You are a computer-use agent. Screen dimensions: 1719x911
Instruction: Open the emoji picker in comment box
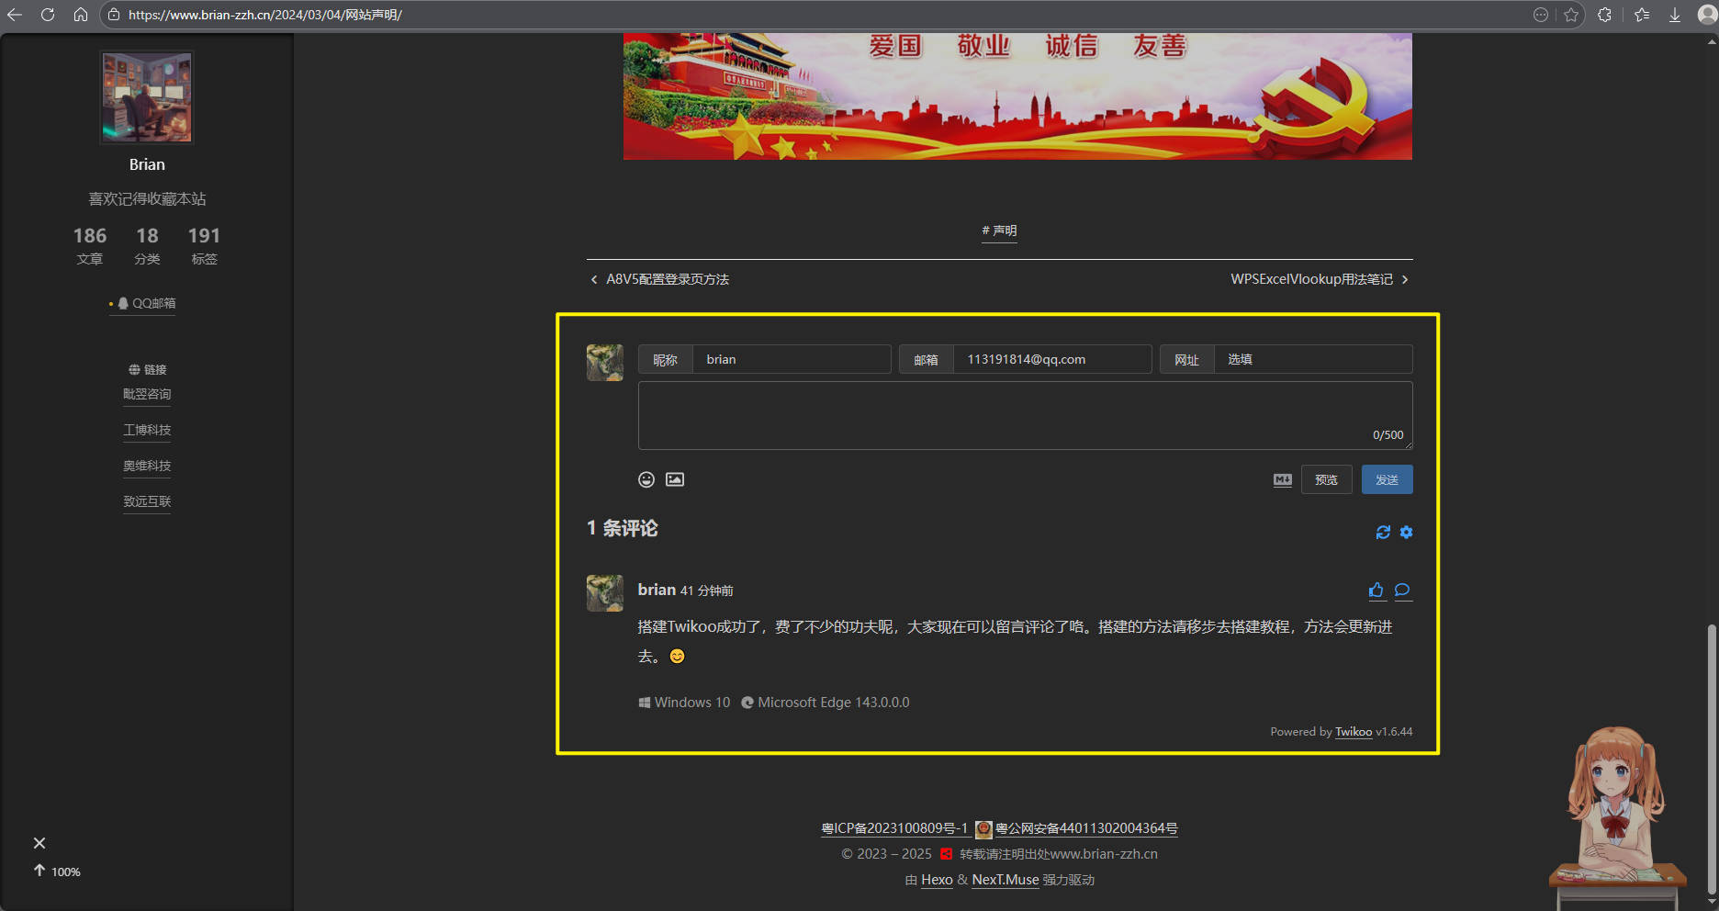tap(646, 478)
